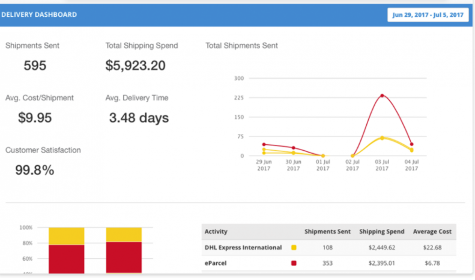475x280 pixels.
Task: Sort by the Shipments Sent column header
Action: click(327, 231)
